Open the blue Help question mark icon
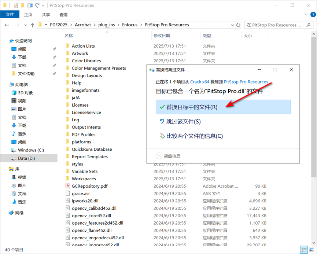The image size is (317, 254). (x=313, y=15)
